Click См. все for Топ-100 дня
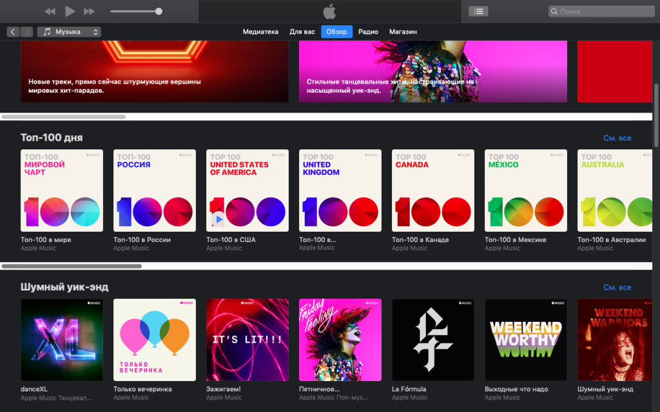This screenshot has height=412, width=660. 617,138
